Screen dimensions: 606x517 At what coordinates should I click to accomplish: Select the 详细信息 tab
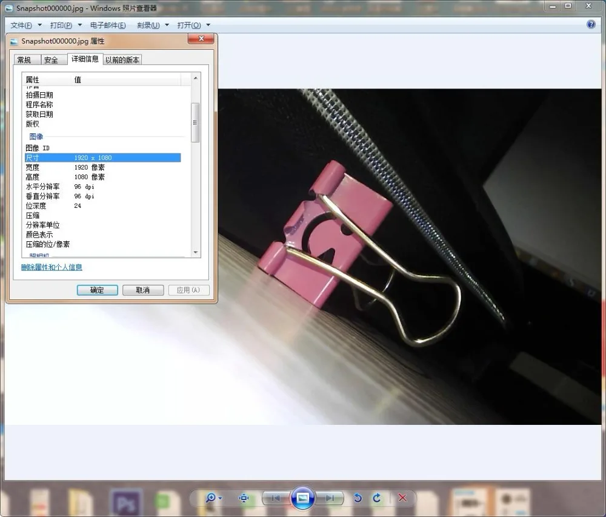[85, 59]
